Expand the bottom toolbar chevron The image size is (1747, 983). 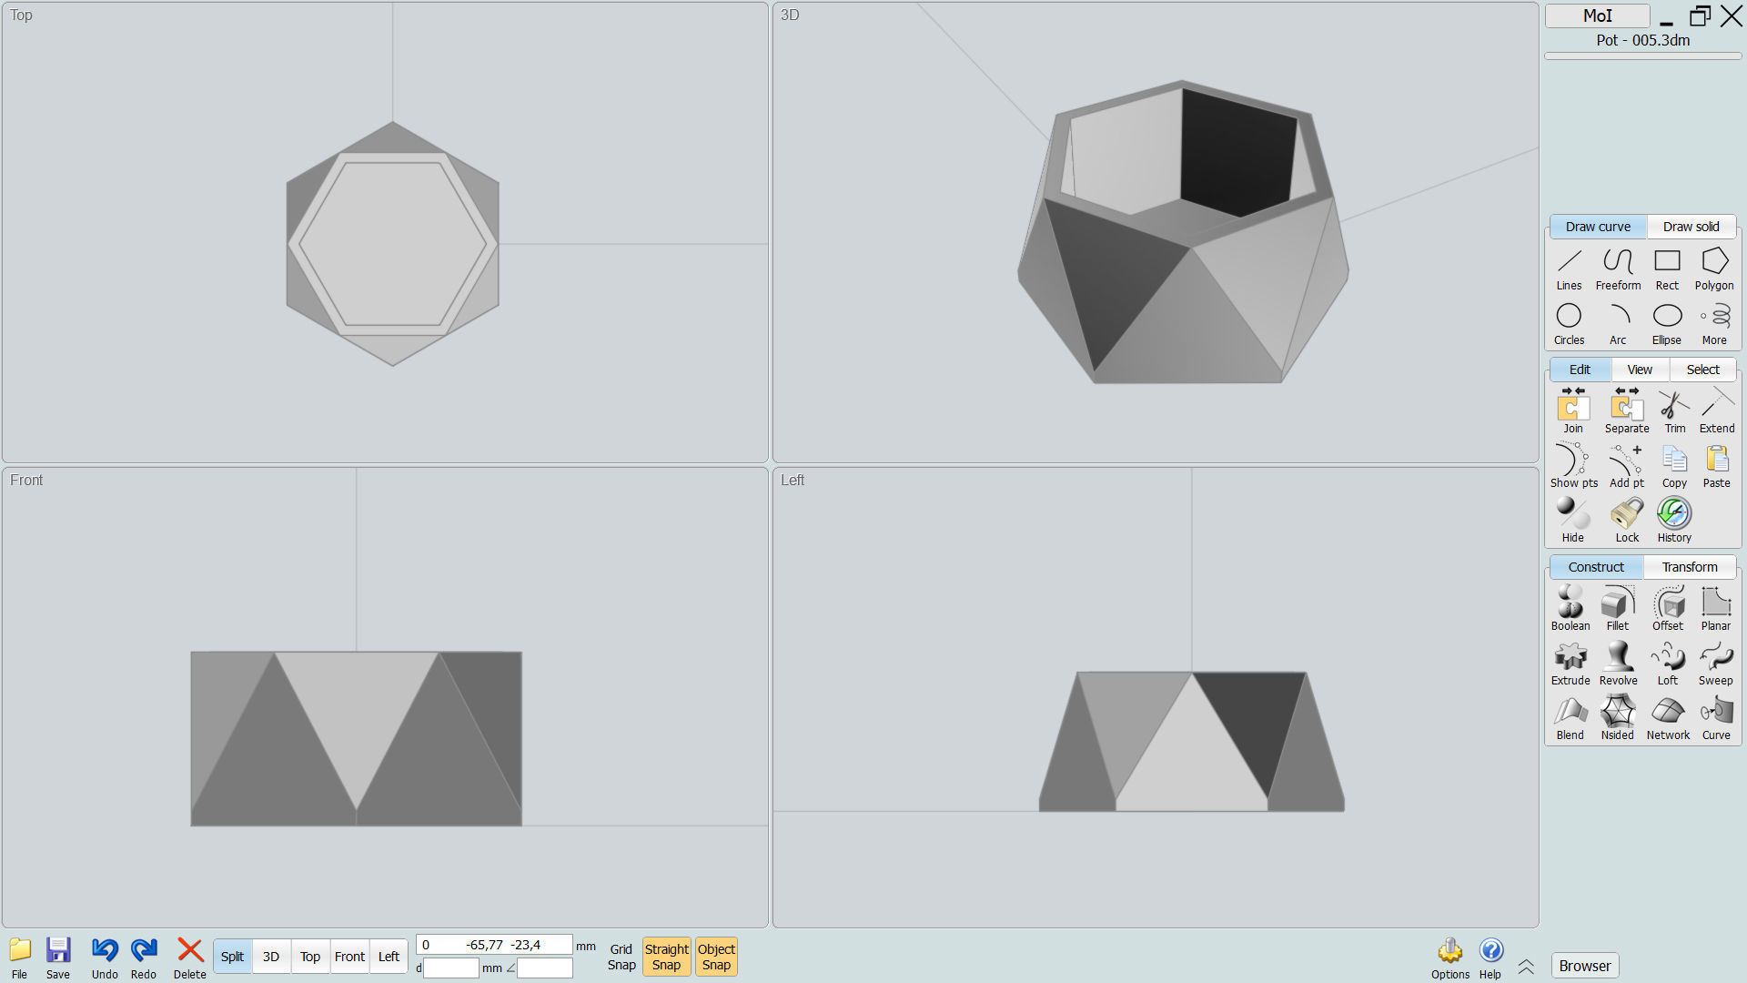click(x=1526, y=967)
